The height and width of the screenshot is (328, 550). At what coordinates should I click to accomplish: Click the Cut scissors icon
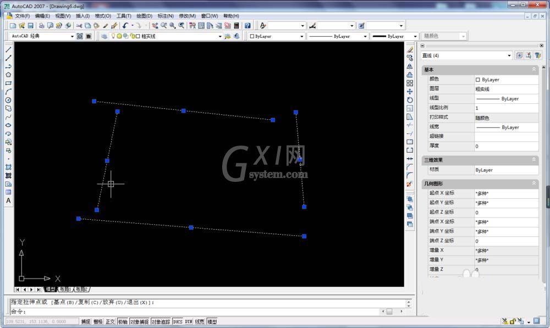click(79, 26)
